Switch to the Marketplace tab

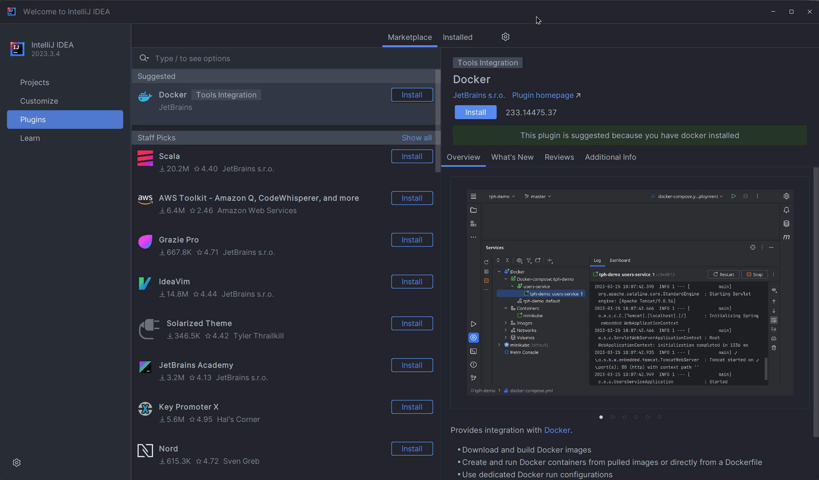410,37
